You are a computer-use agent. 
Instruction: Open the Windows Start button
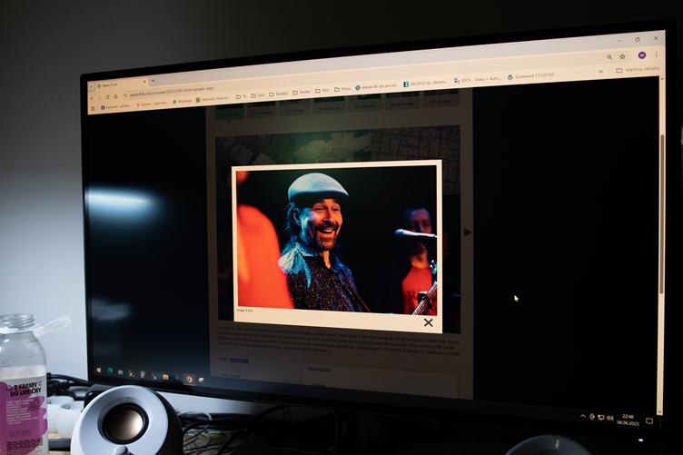coord(99,371)
